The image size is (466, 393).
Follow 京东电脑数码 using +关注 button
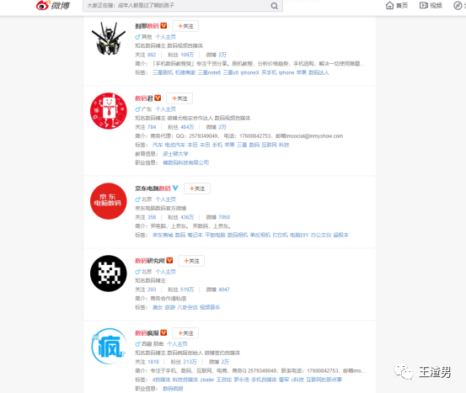click(197, 189)
